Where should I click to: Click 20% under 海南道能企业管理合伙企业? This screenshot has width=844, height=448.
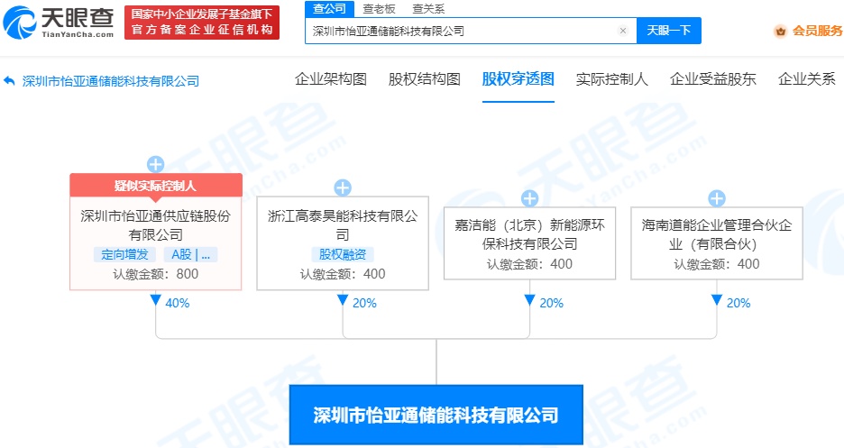[738, 304]
